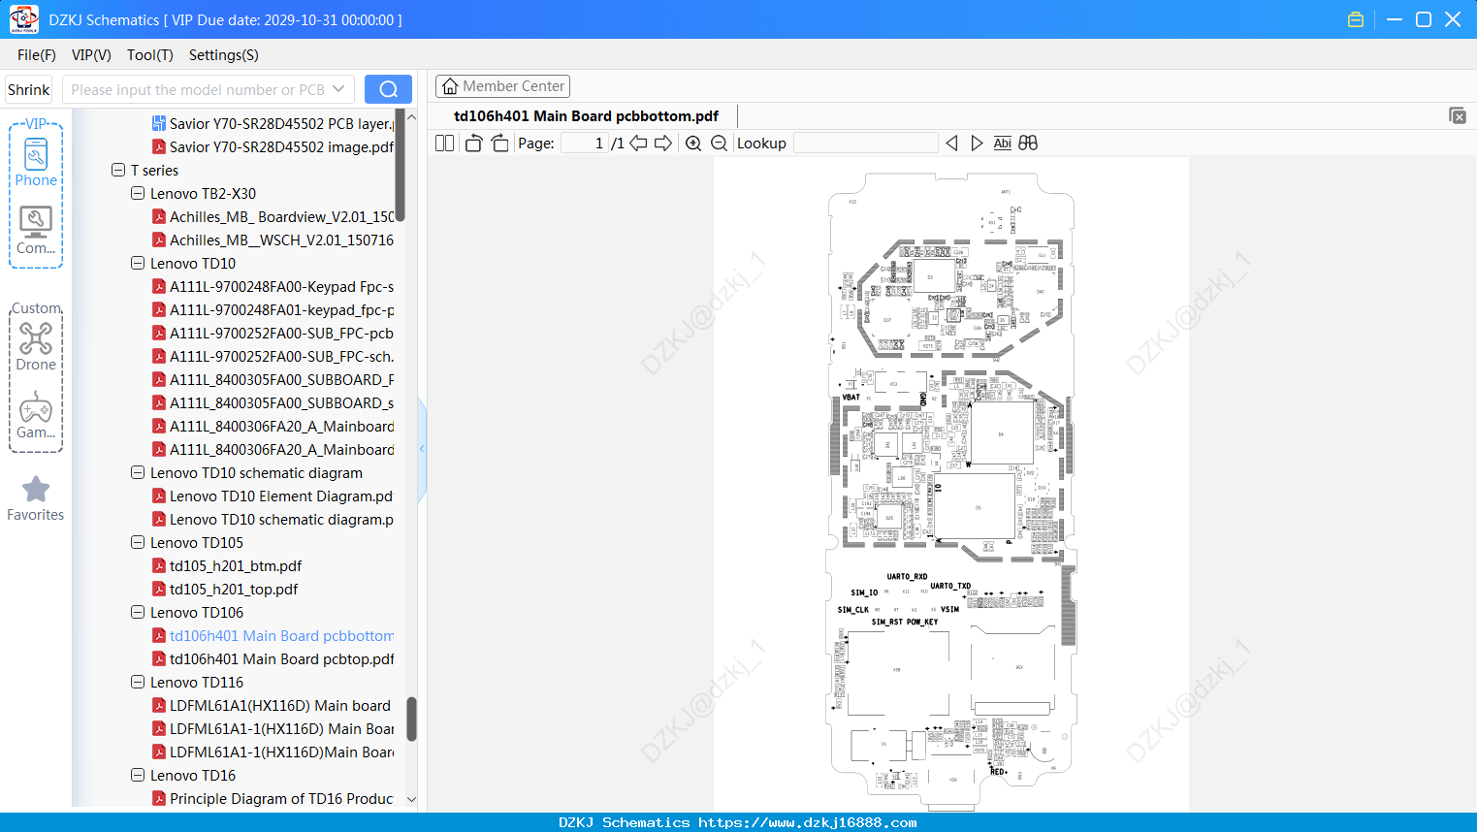This screenshot has height=832, width=1477.
Task: Open the File(F) menu
Action: [37, 55]
